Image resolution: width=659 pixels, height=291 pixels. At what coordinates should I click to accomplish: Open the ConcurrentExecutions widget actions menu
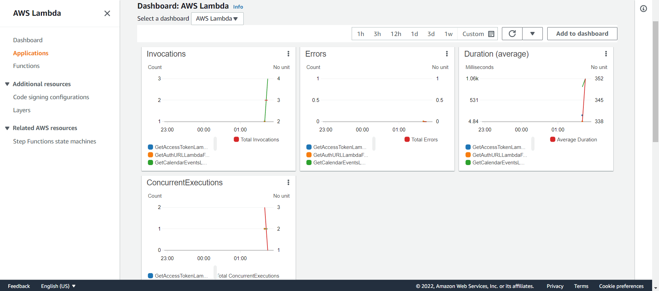click(288, 183)
